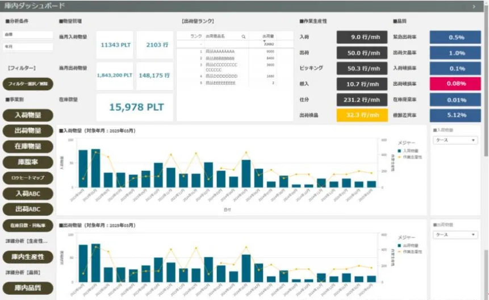Open the 倉庫 filter selector
489x300 pixels.
pos(27,34)
